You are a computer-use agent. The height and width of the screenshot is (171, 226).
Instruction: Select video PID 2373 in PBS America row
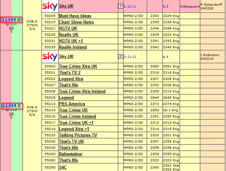155,104
